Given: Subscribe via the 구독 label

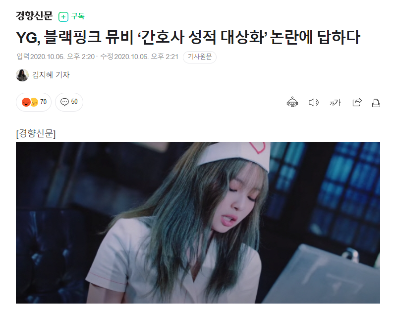Looking at the screenshot, I should point(78,16).
